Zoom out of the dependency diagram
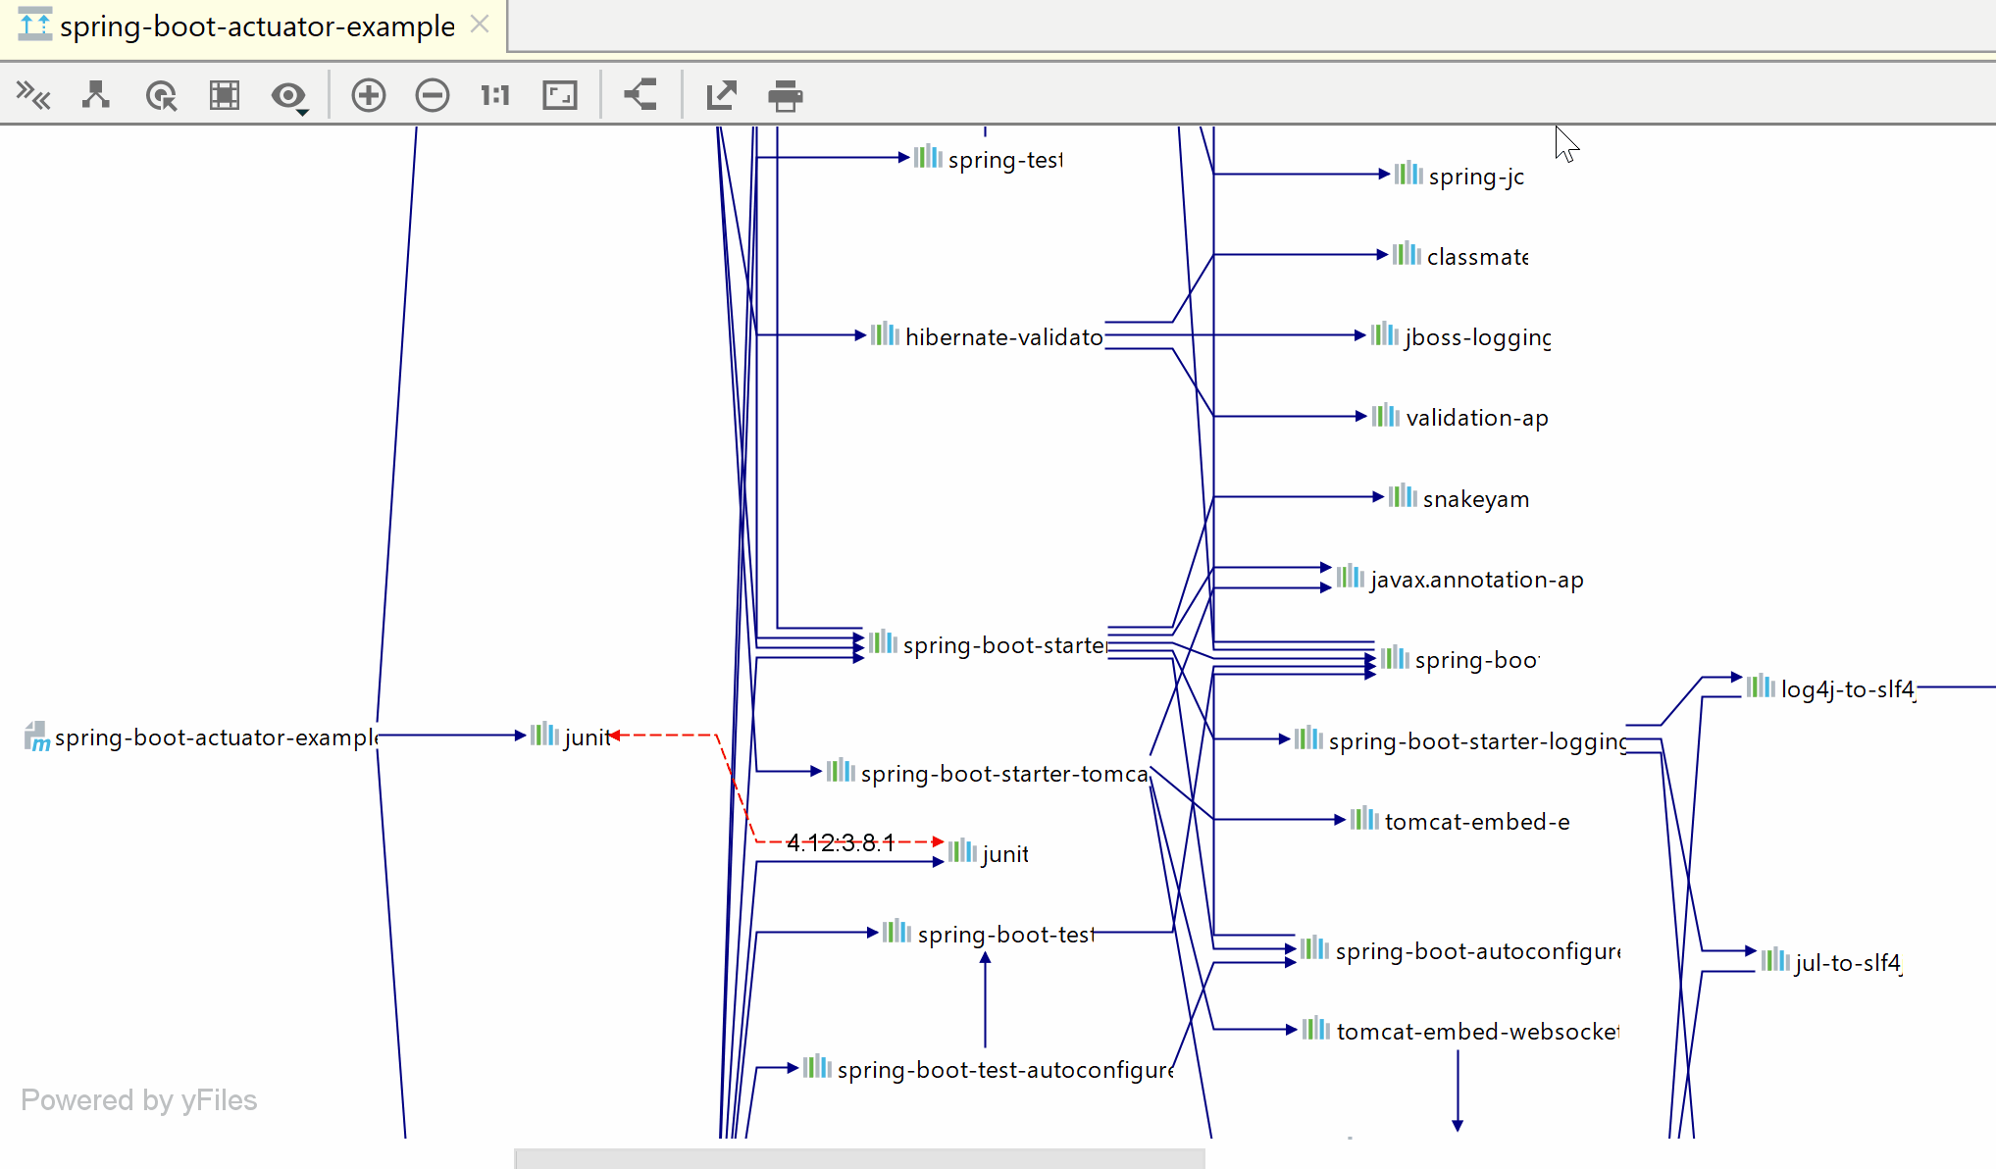The width and height of the screenshot is (1996, 1169). pos(432,95)
